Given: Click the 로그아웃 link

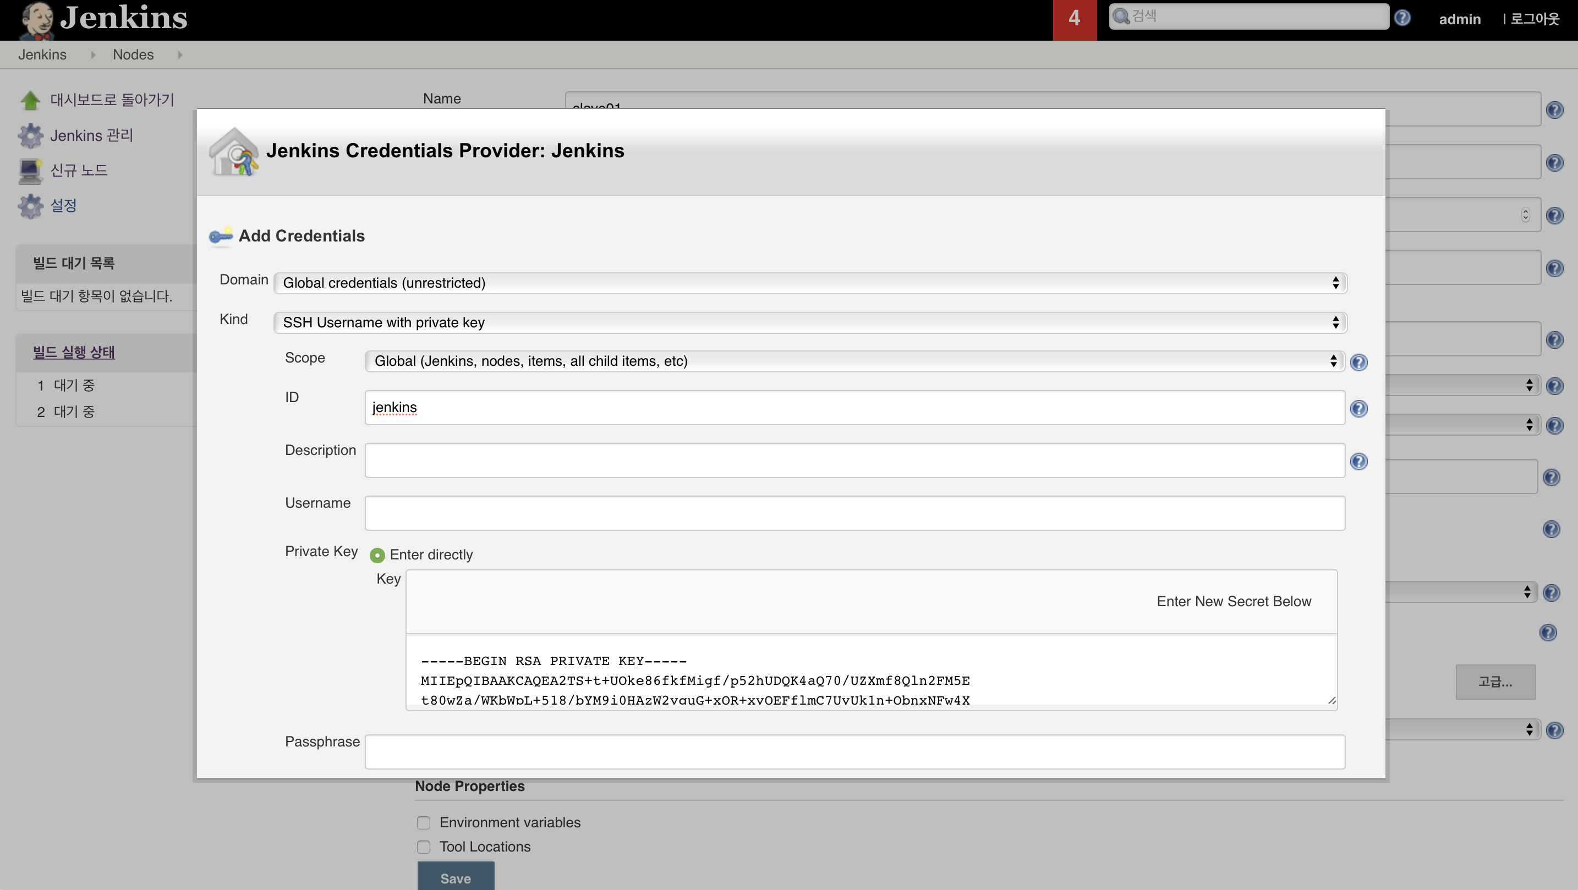Looking at the screenshot, I should pyautogui.click(x=1534, y=19).
